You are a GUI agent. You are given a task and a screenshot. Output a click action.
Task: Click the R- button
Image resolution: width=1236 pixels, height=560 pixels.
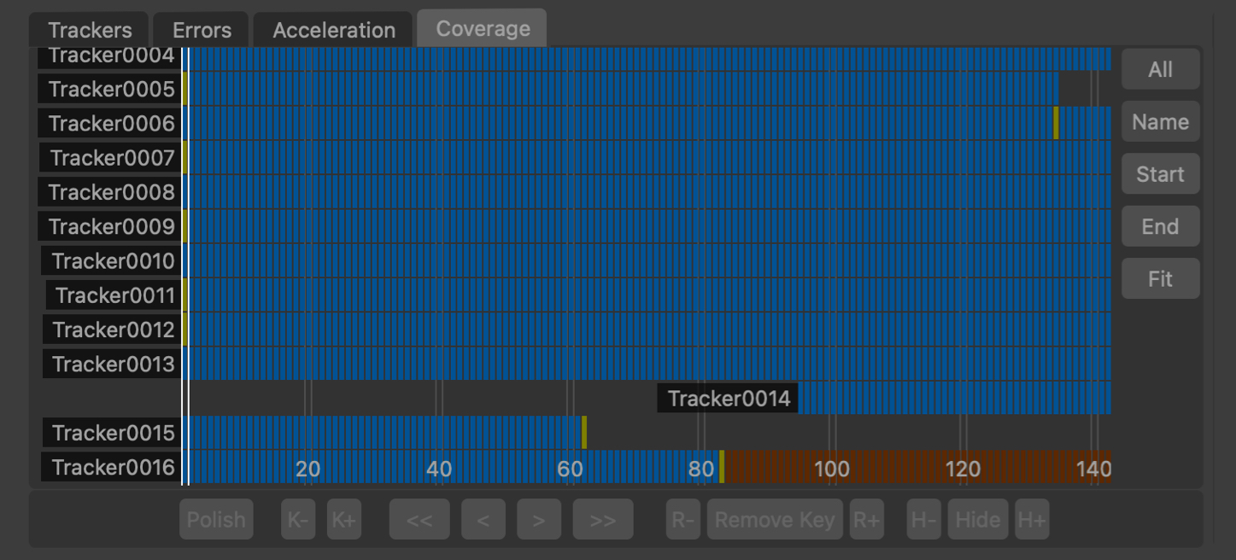tap(683, 519)
